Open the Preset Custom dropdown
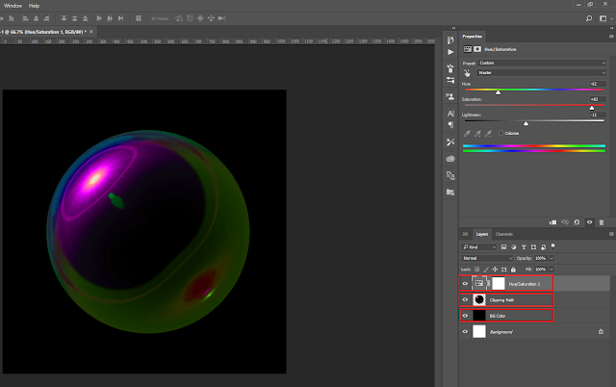The image size is (616, 387). [542, 63]
